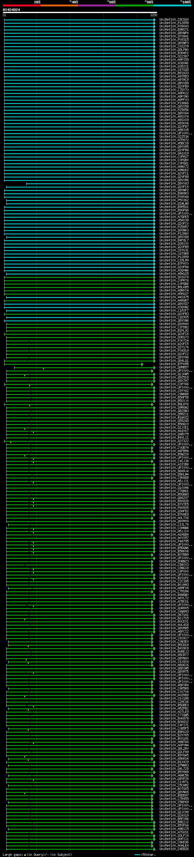Select hit label UniRef100_B8LRY6

pos(174,404)
